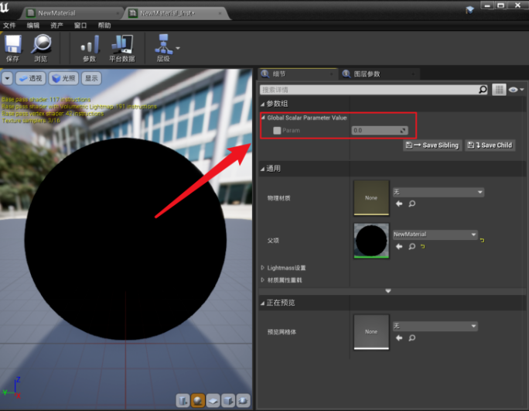
Task: Click the preview mesh None thumbnail
Action: [371, 332]
